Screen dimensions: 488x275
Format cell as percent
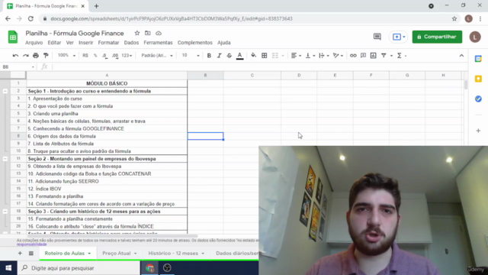(95, 56)
